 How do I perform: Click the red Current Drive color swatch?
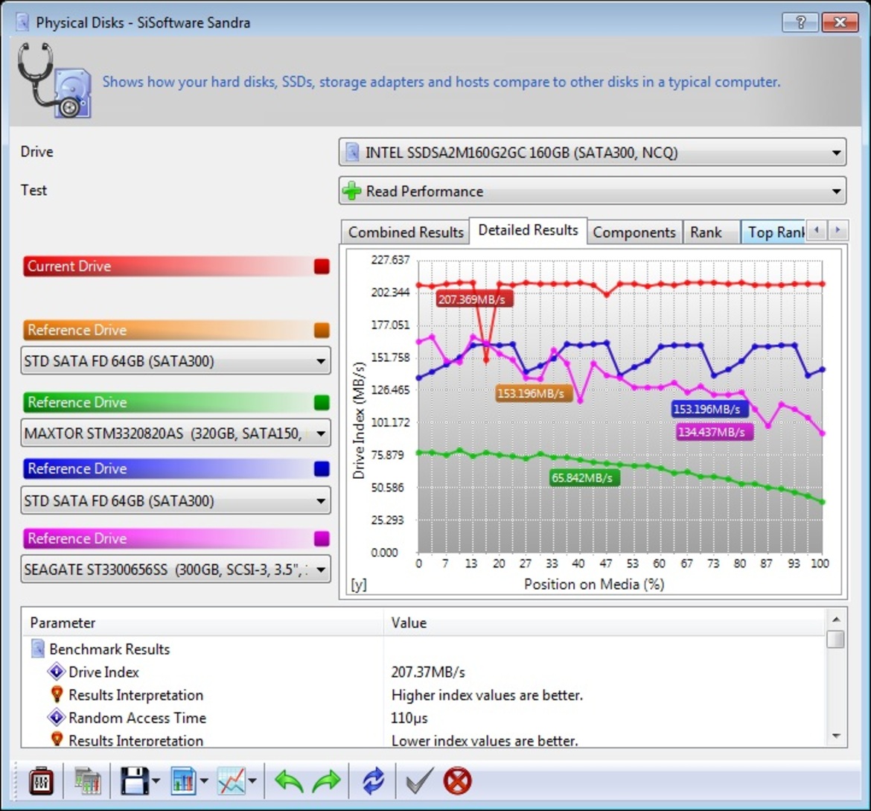[322, 267]
